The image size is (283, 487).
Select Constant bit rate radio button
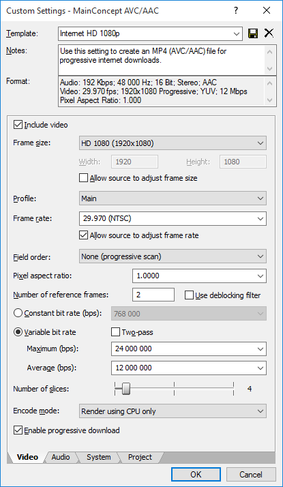point(18,313)
